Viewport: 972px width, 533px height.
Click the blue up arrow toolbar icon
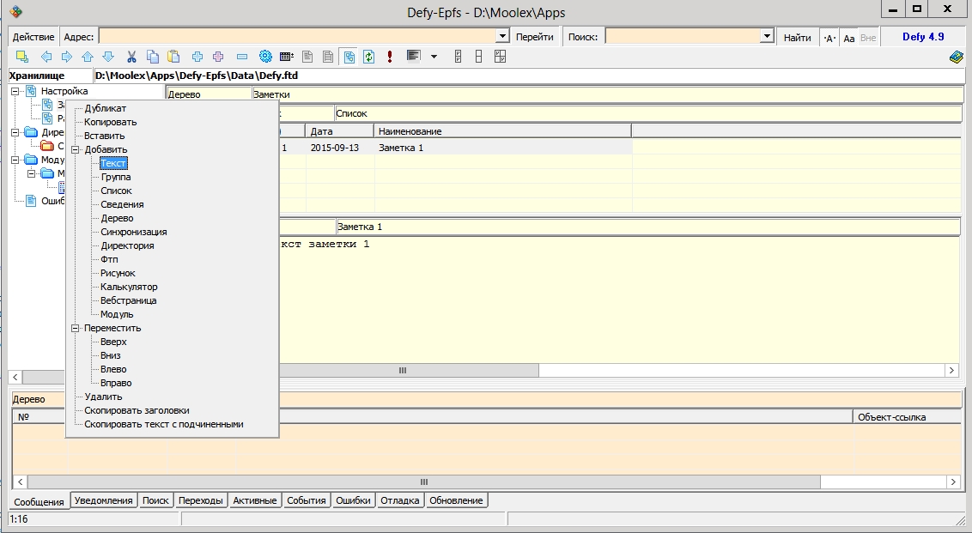coord(88,57)
